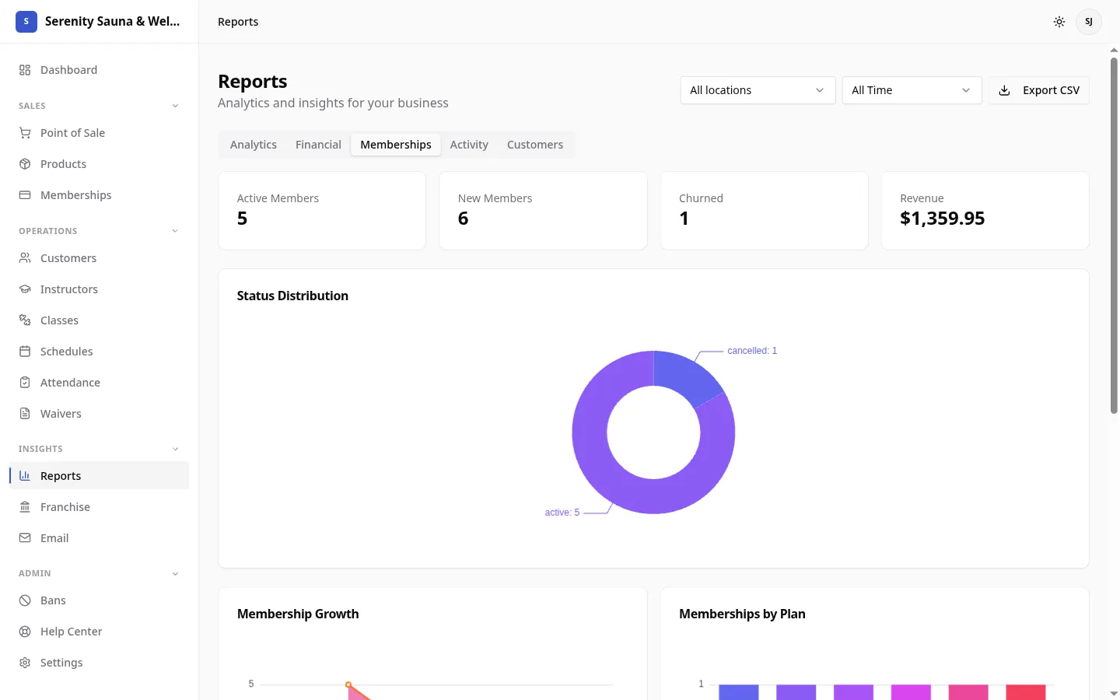
Task: Go to Schedules calendar icon
Action: point(25,352)
